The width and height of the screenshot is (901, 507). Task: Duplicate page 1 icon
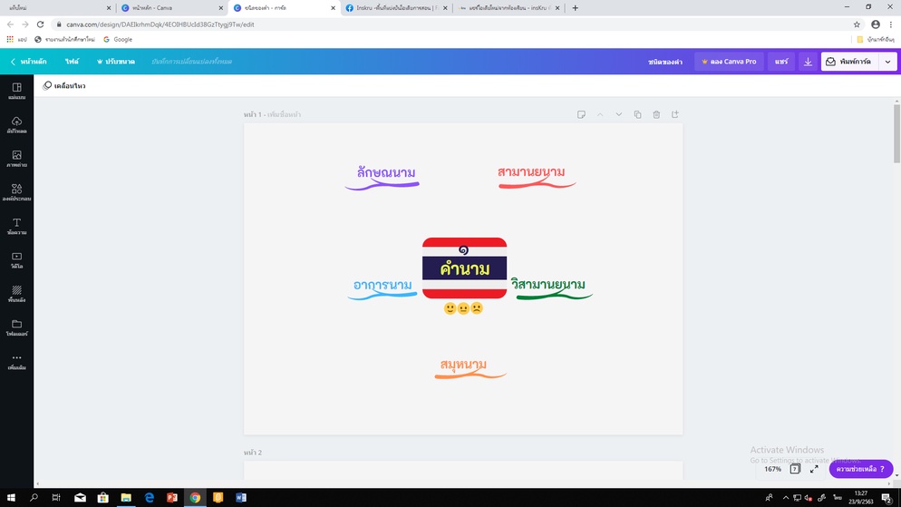637,114
